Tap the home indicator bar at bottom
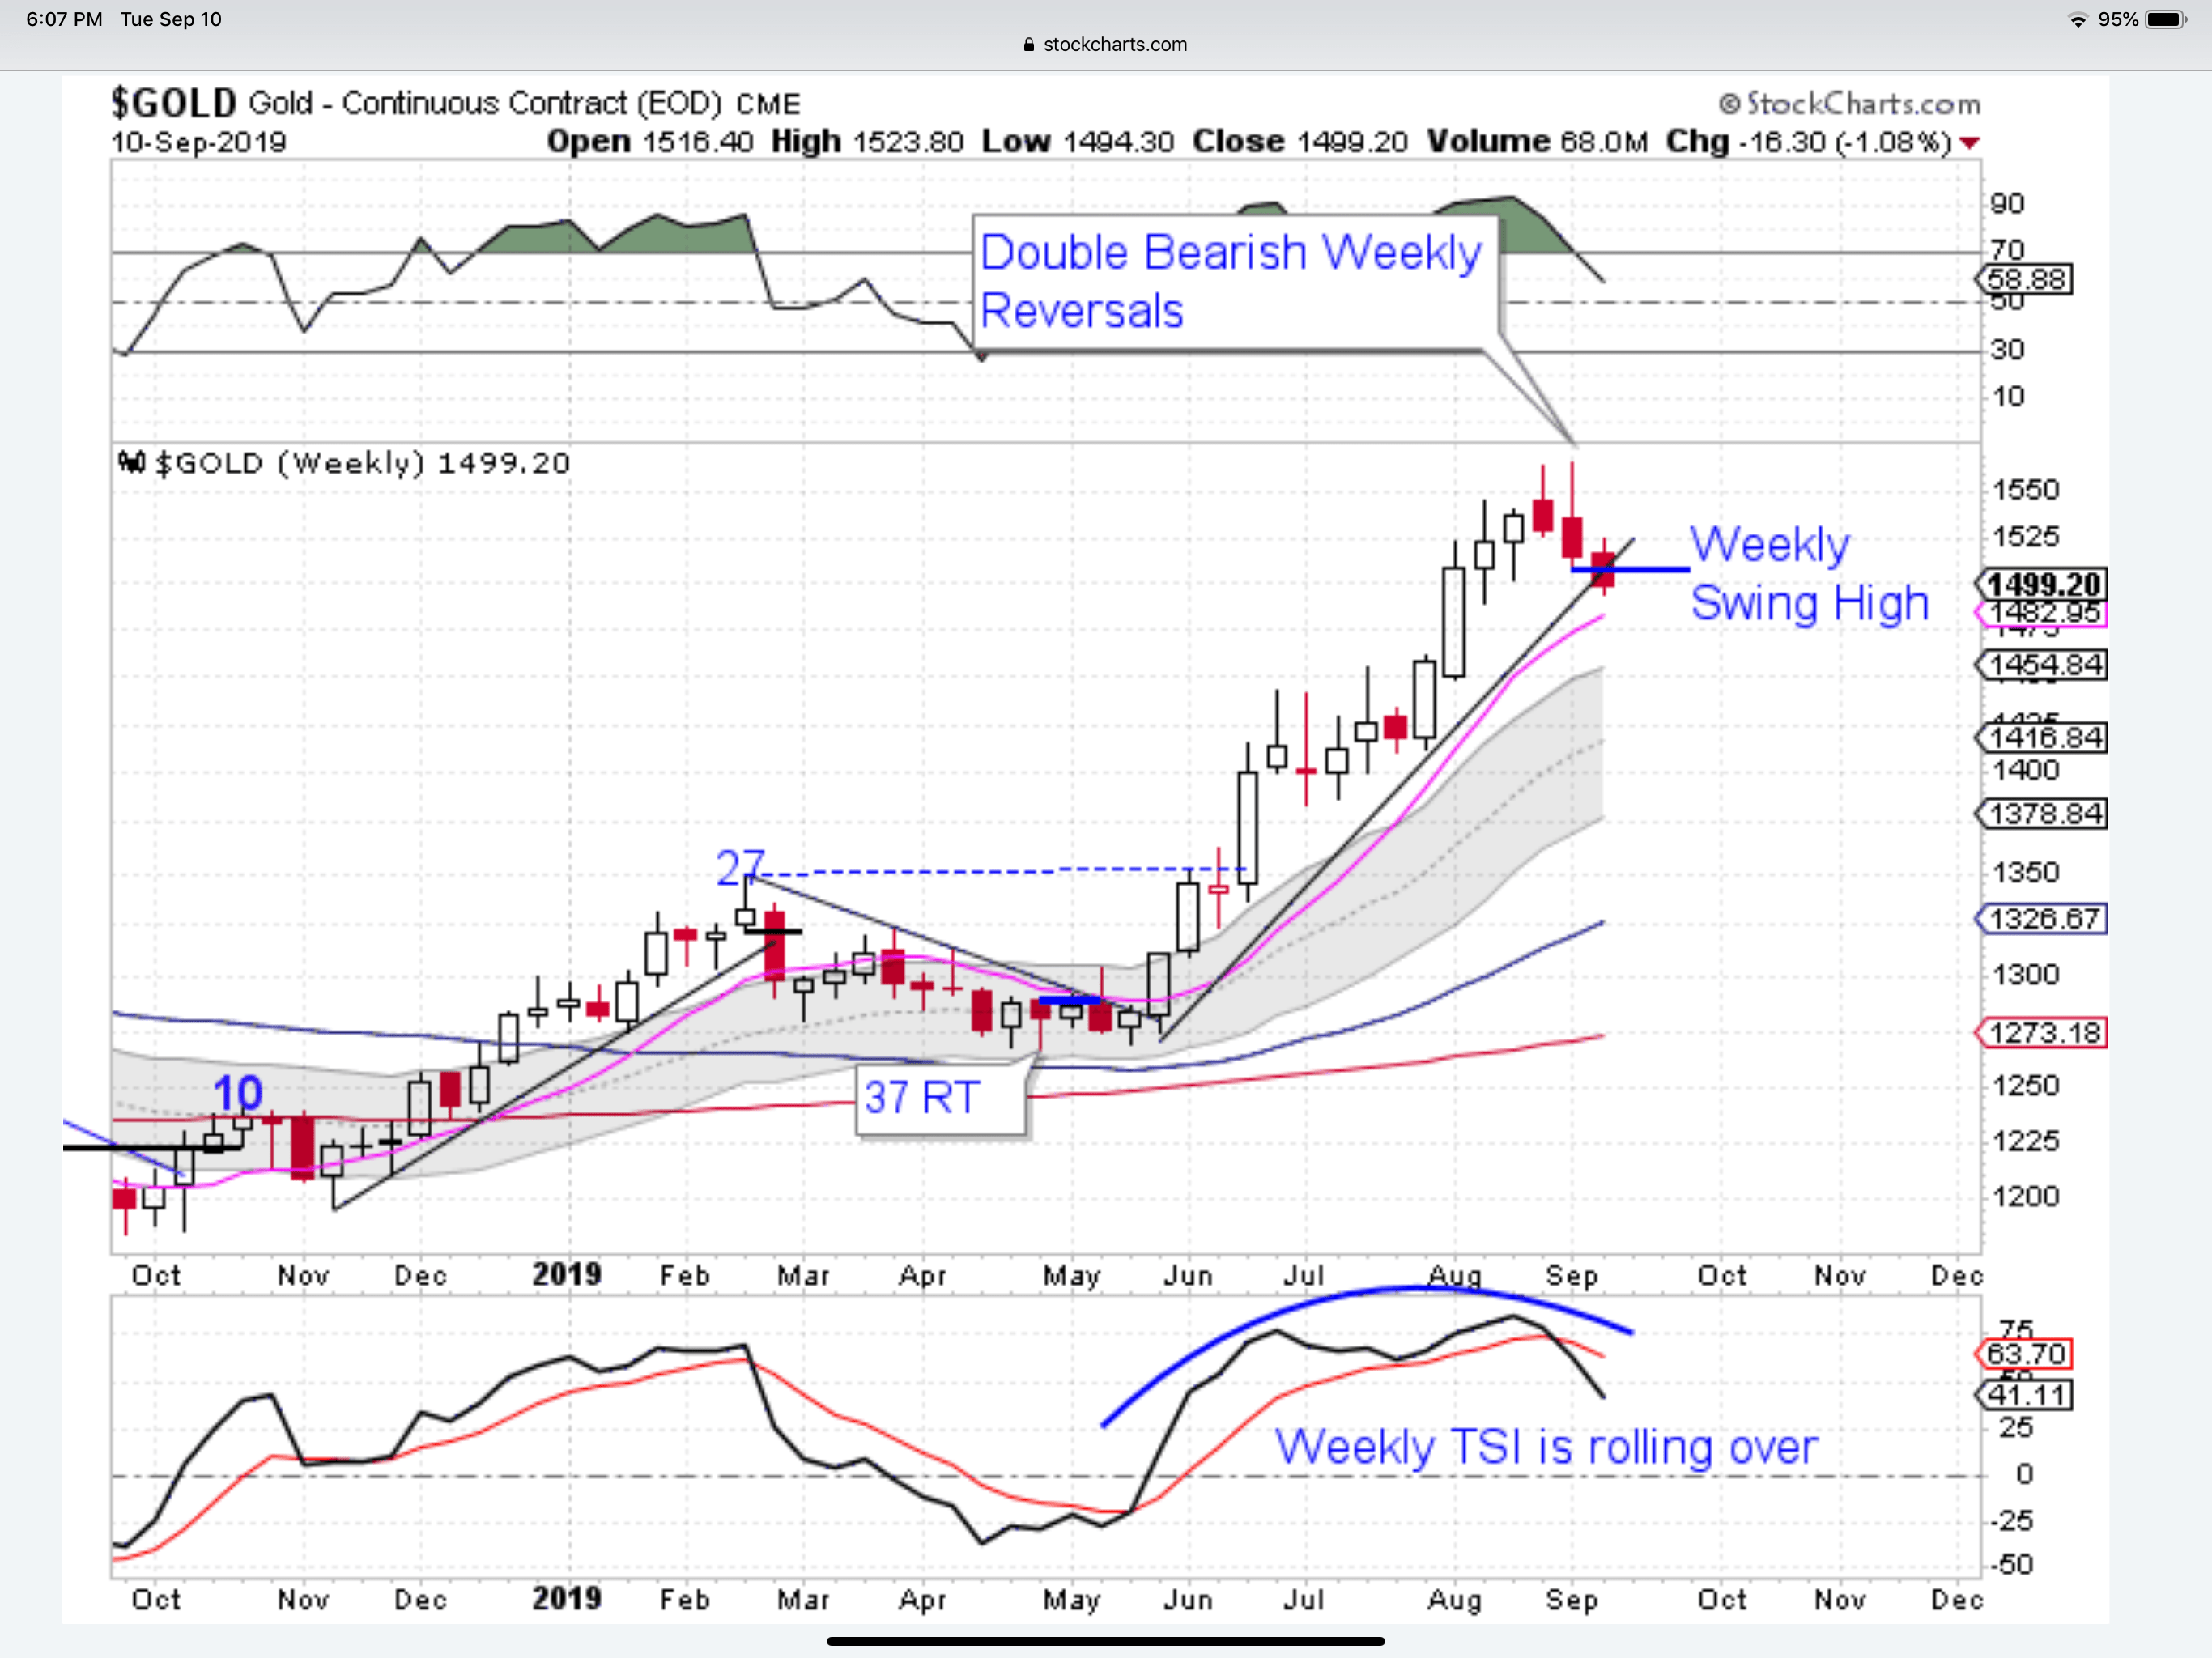2212x1658 pixels. coord(1105,1641)
